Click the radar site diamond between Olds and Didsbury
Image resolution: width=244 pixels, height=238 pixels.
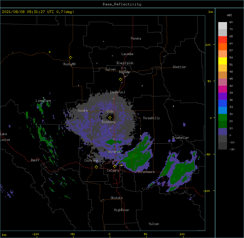tap(110, 118)
